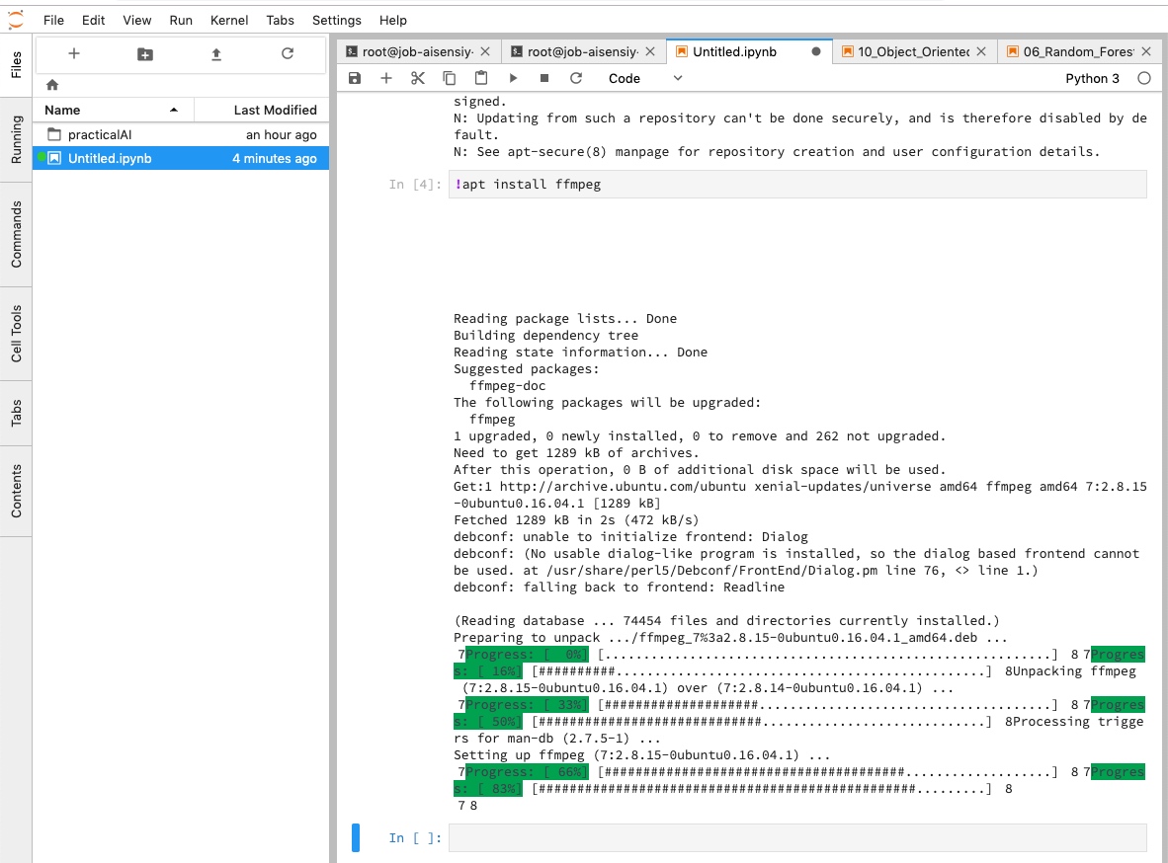This screenshot has height=863, width=1168.
Task: Paste cell using the clipboard icon
Action: (x=481, y=78)
